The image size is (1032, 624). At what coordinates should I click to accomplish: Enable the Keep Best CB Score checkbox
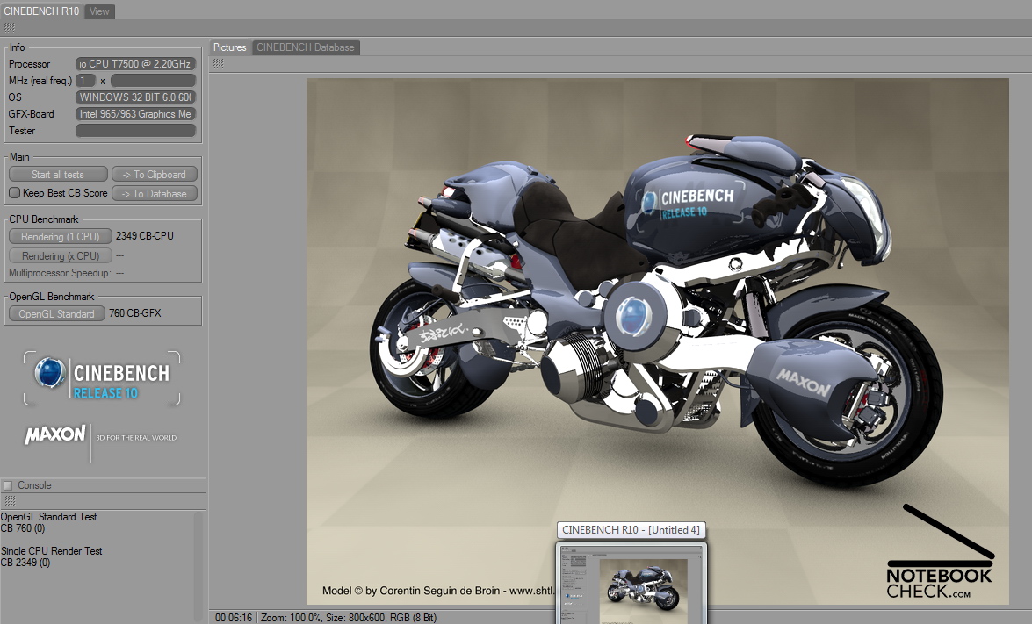tap(14, 193)
